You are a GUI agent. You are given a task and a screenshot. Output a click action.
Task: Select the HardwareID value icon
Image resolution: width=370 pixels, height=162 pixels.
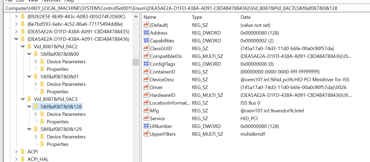(146, 95)
